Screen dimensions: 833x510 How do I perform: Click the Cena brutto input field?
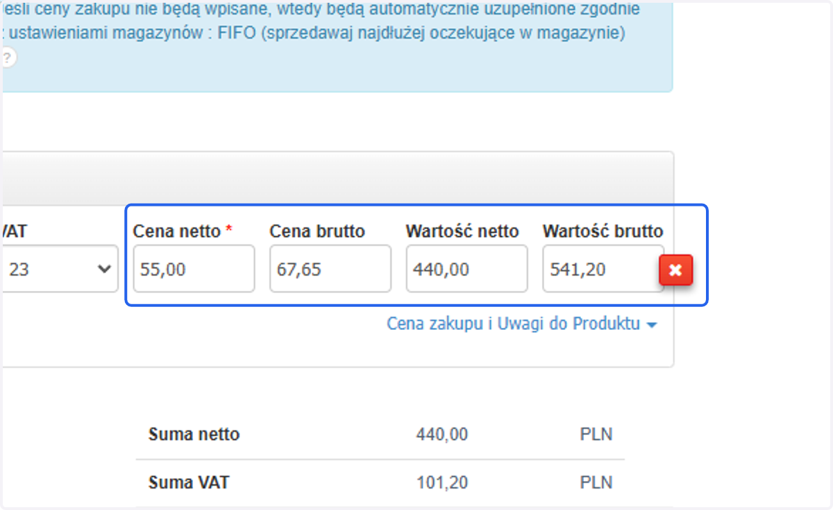330,269
